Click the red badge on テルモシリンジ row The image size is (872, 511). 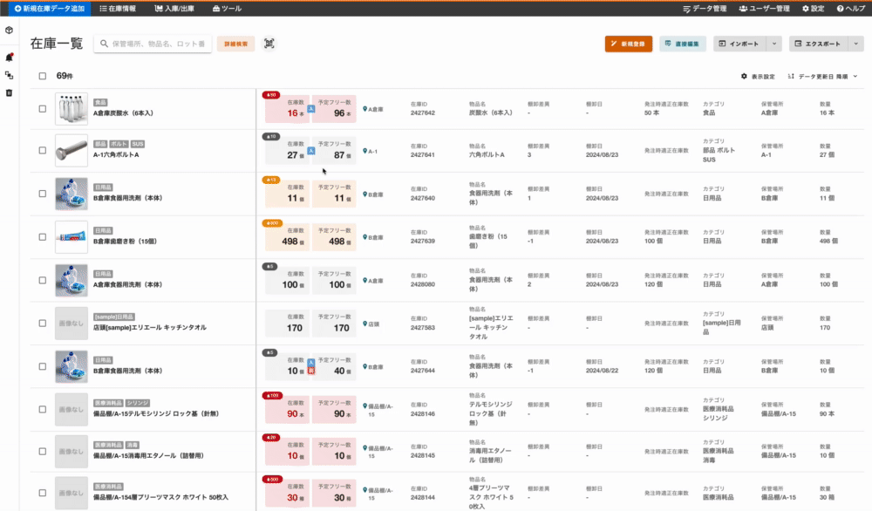pos(272,395)
